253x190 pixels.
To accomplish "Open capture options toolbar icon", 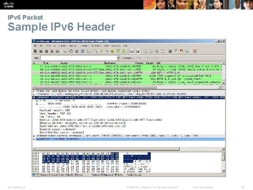I will click(41, 51).
